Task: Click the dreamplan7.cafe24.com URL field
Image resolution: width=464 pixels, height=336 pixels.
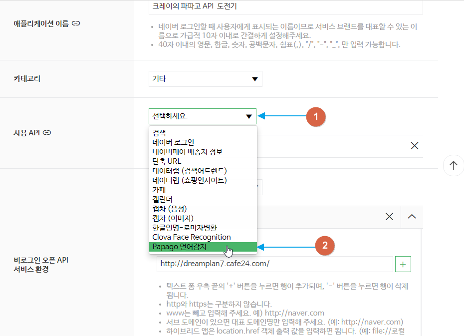Action: 274,264
